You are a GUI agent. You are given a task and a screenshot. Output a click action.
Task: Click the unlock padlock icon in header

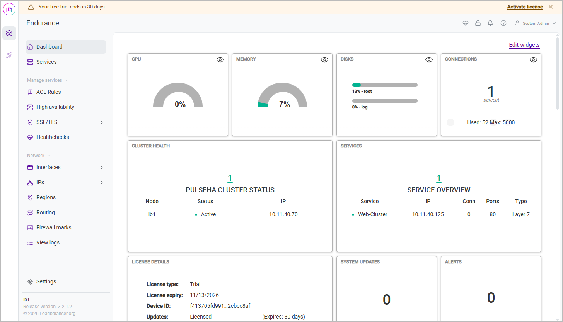coord(478,23)
